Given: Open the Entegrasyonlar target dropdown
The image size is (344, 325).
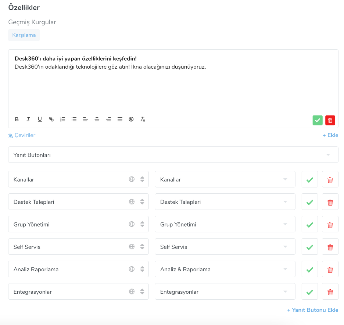Looking at the screenshot, I should click(225, 292).
